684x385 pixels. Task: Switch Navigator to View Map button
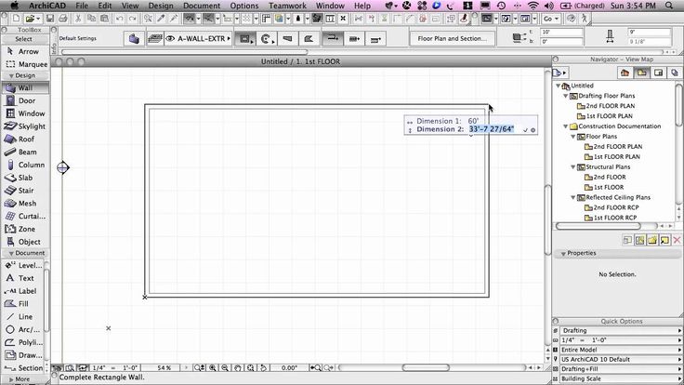(x=641, y=73)
